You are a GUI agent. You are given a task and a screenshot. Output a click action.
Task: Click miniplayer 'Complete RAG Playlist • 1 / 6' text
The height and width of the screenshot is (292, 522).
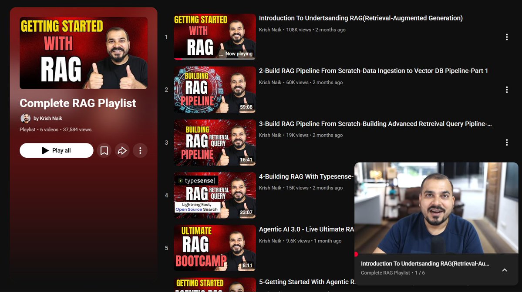point(393,273)
